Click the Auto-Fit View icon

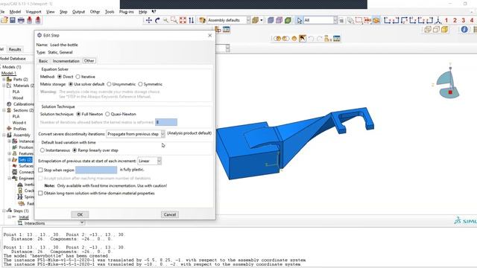click(x=183, y=20)
